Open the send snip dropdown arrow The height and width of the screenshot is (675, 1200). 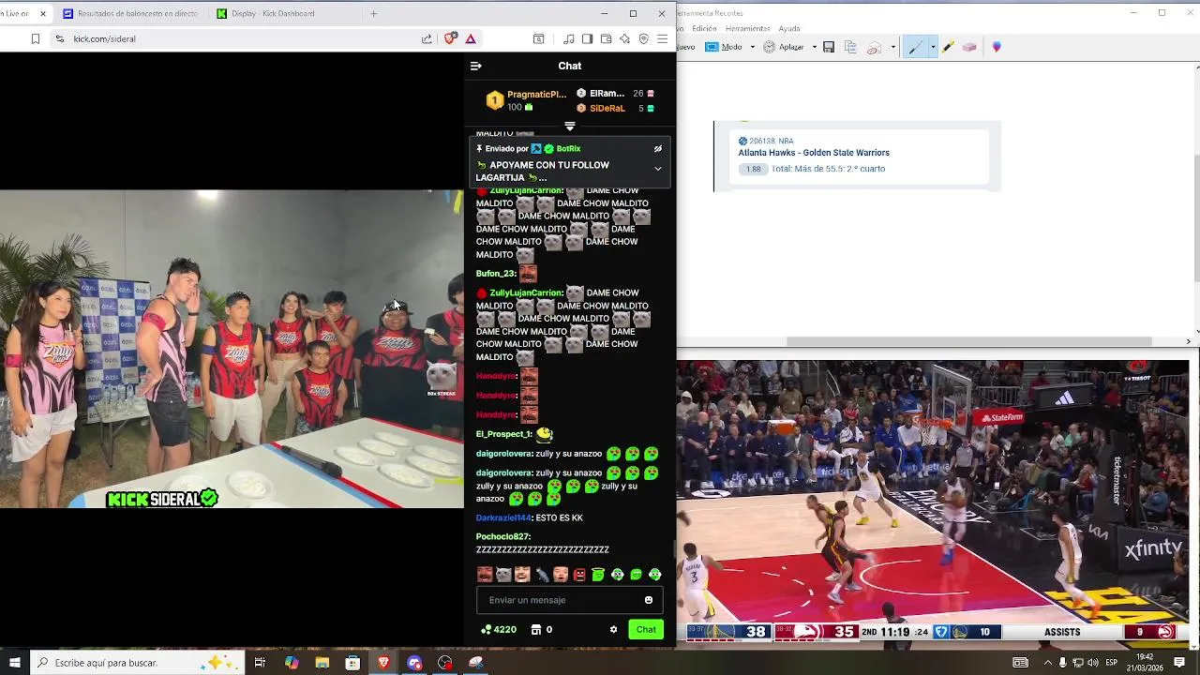point(892,47)
